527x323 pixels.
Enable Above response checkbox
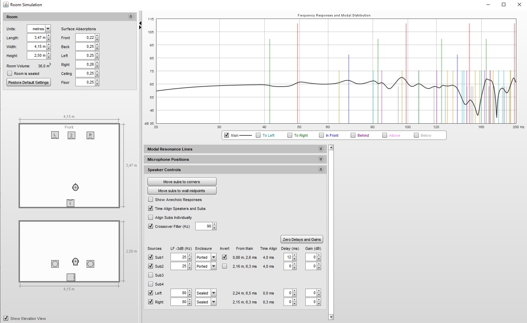pyautogui.click(x=385, y=135)
